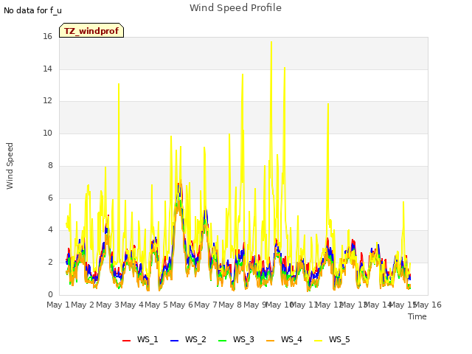Click the 10 y-axis tick label
This screenshot has width=472, height=354.
tap(47, 133)
